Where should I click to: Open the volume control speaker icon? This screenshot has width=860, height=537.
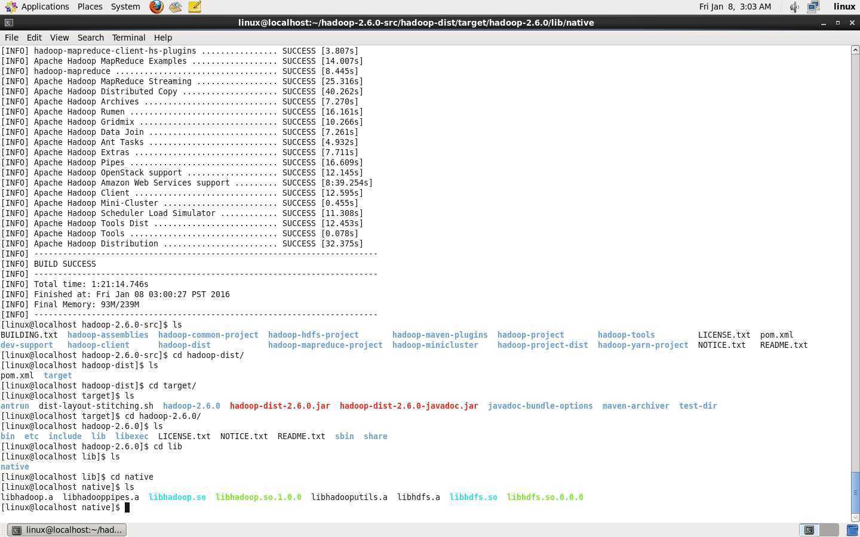point(794,7)
